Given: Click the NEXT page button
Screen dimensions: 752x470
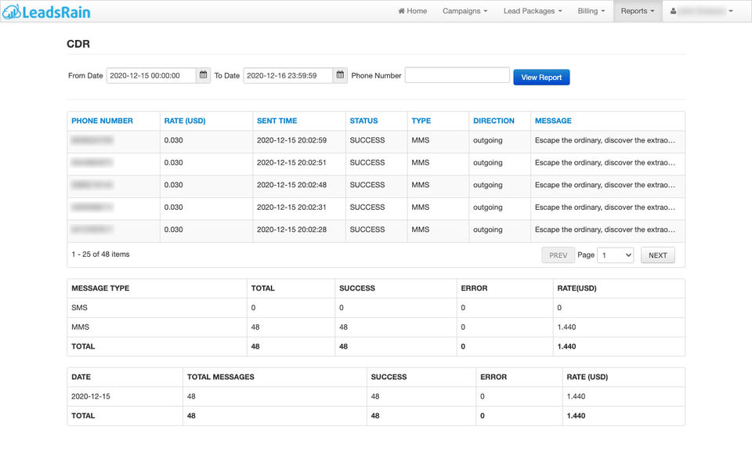Looking at the screenshot, I should 657,255.
